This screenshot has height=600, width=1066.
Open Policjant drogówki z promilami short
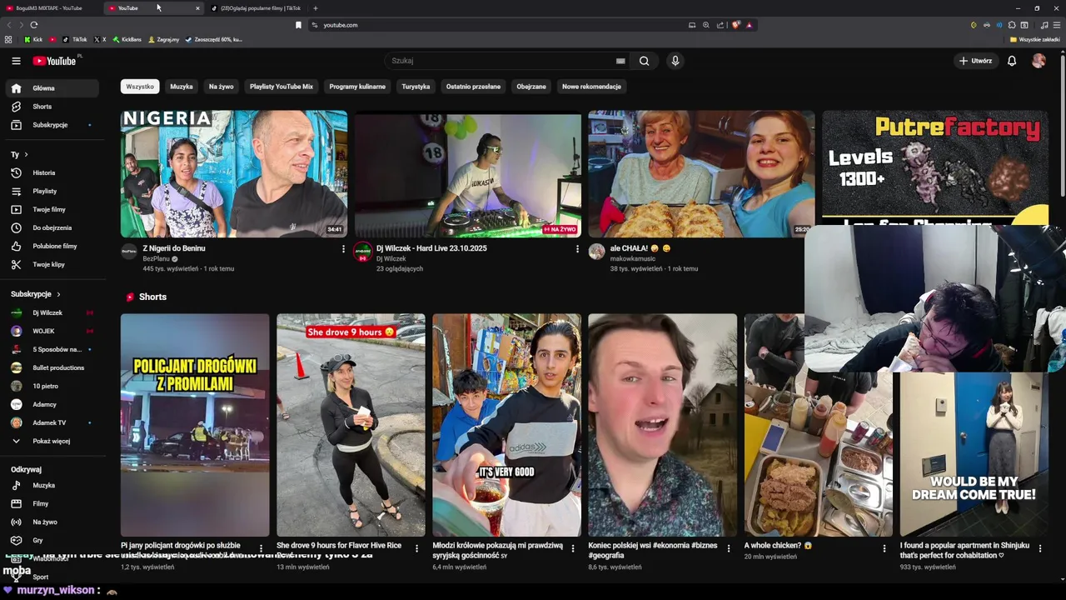195,425
